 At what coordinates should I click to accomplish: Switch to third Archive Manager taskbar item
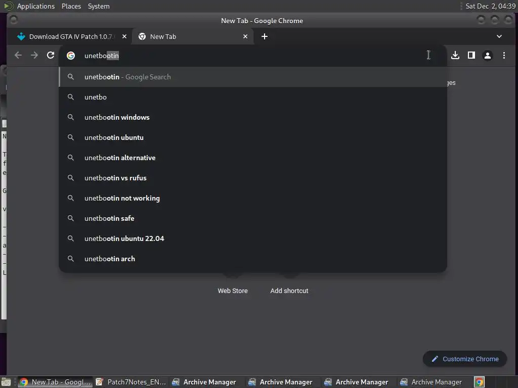tap(356, 382)
